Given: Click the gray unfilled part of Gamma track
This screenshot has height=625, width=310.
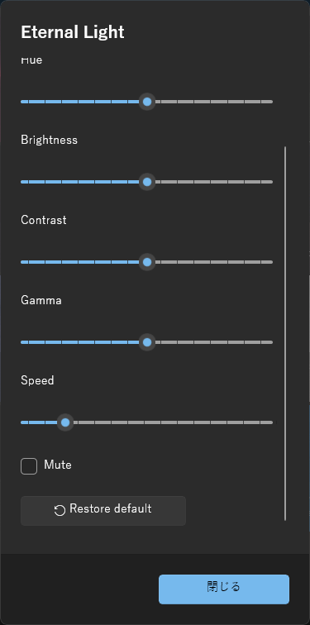Looking at the screenshot, I should click(214, 342).
